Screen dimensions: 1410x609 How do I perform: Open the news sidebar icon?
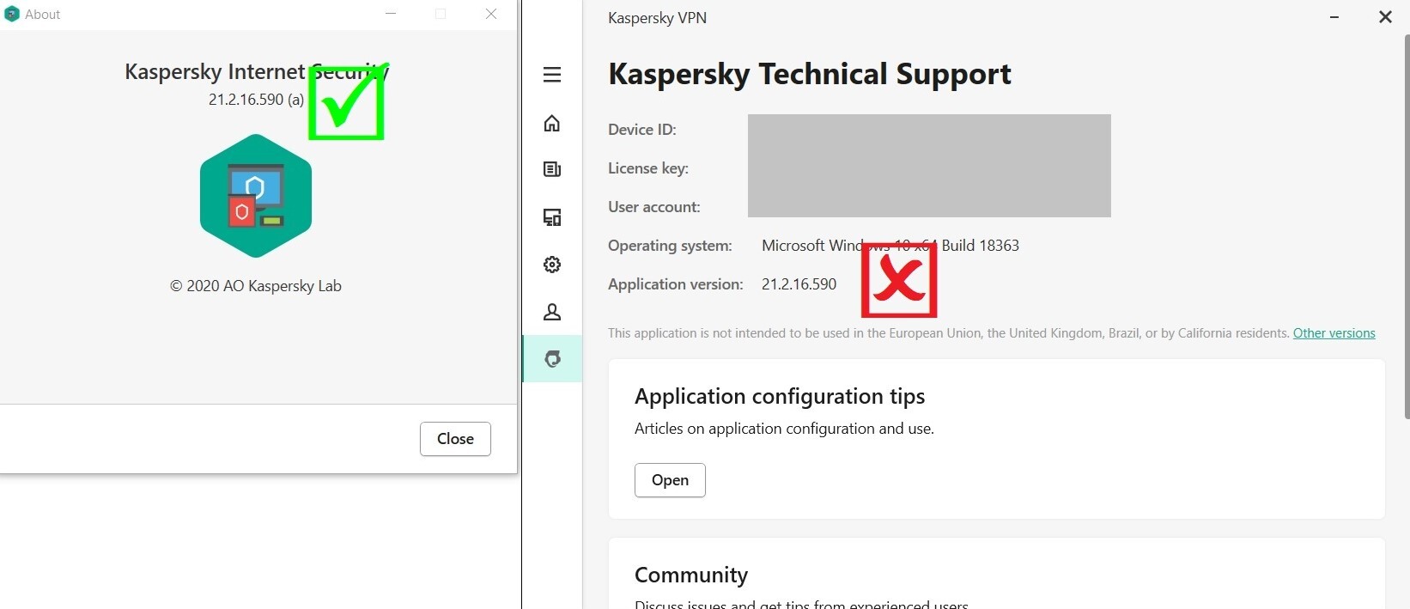coord(552,169)
